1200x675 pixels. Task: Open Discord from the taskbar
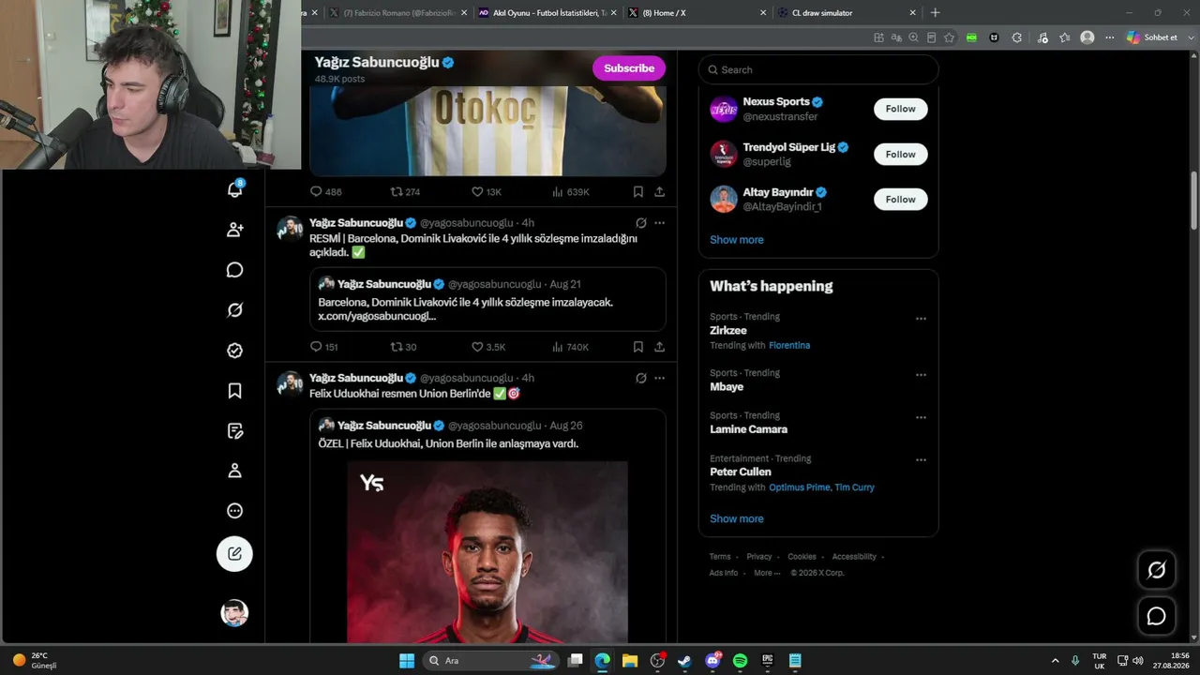[x=712, y=661]
